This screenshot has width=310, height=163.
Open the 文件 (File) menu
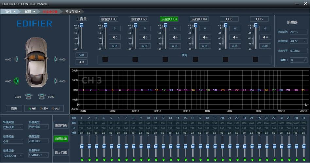(x=10, y=12)
